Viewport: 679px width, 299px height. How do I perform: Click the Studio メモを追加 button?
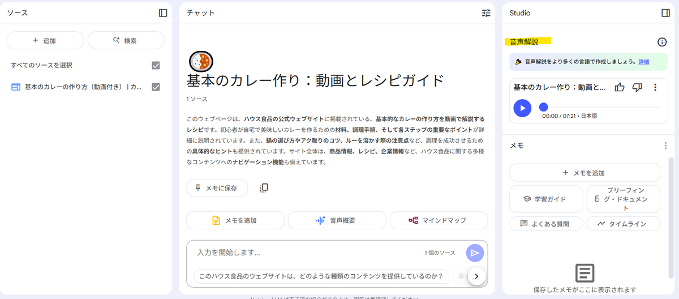pyautogui.click(x=585, y=173)
